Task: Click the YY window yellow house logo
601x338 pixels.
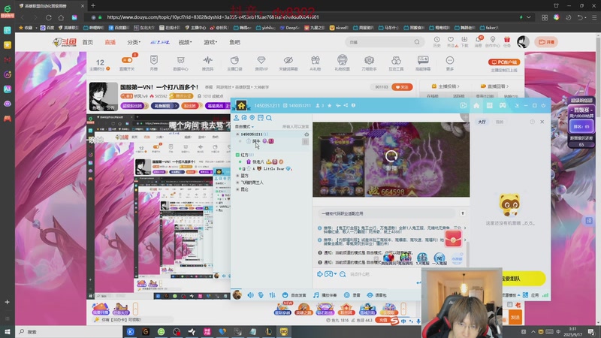Action: point(241,105)
